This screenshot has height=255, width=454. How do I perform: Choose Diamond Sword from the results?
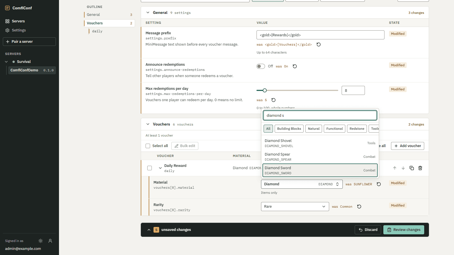coord(320,170)
